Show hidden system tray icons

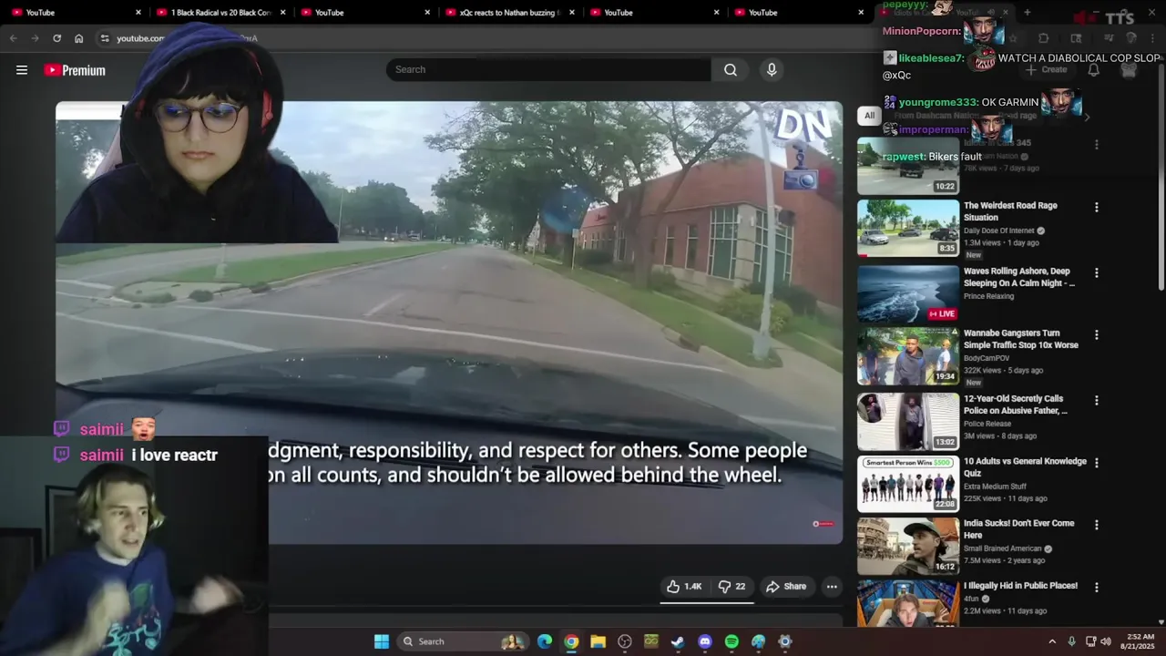click(1052, 641)
